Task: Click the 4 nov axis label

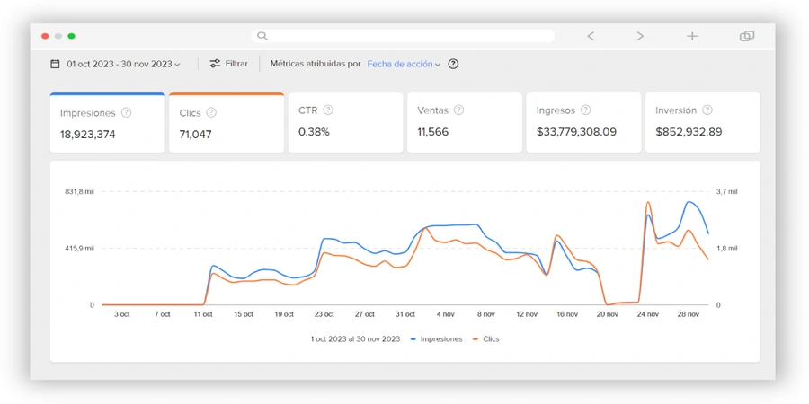Action: (x=445, y=314)
